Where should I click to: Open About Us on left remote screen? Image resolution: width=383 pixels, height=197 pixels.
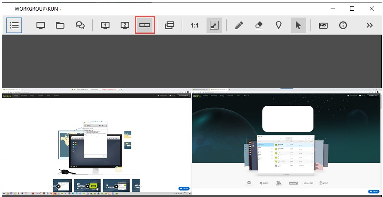click(x=57, y=96)
